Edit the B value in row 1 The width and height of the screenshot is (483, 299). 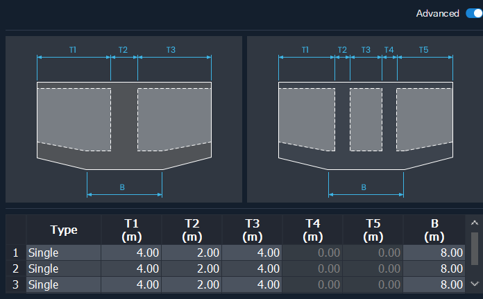coord(434,253)
